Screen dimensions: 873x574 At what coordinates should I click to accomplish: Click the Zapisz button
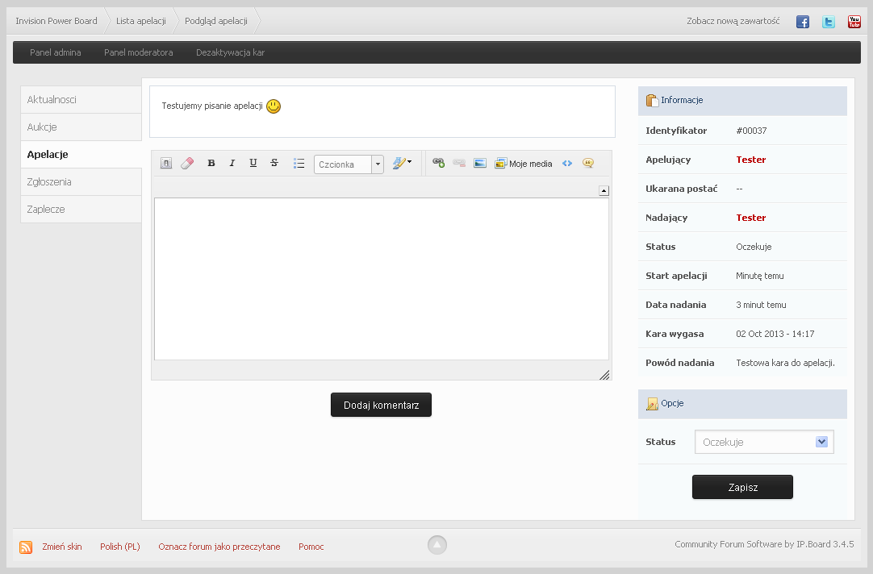[x=742, y=487]
